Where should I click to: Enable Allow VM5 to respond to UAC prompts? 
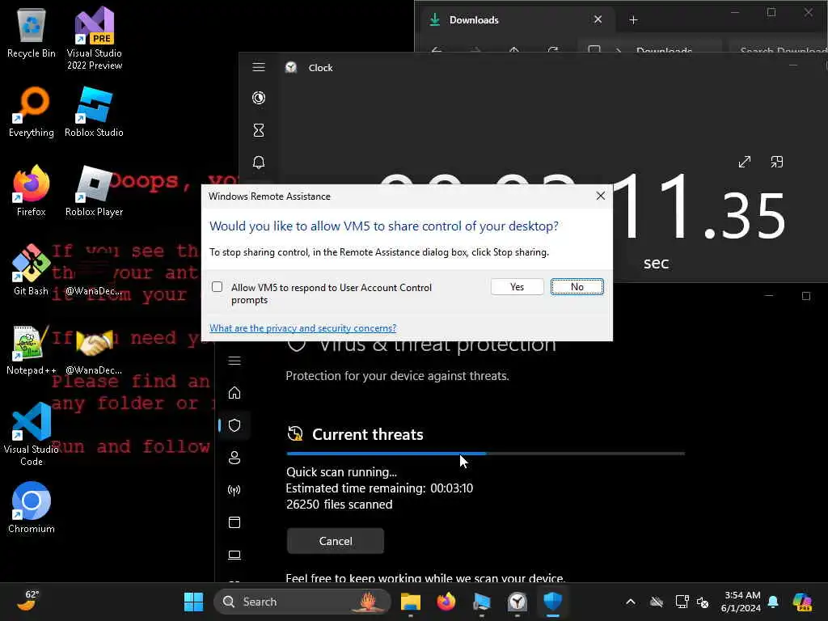217,287
